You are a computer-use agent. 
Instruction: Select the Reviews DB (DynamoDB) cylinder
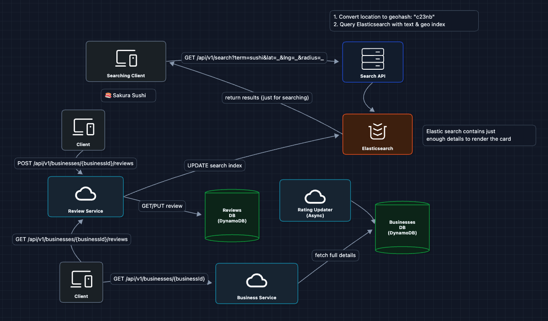(x=232, y=215)
